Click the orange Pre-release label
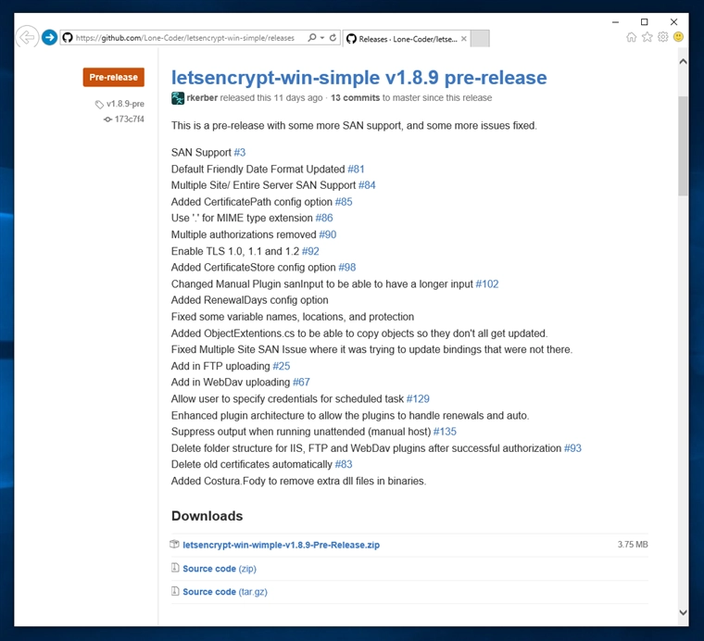The width and height of the screenshot is (704, 641). point(114,77)
